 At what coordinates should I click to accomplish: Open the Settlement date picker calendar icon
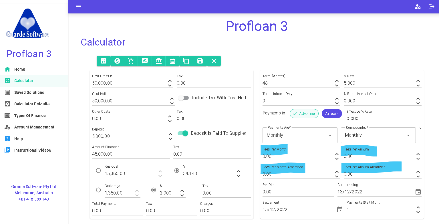pyautogui.click(x=340, y=209)
